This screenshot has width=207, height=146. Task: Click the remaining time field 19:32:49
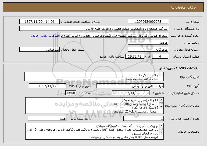[x=134, y=57]
